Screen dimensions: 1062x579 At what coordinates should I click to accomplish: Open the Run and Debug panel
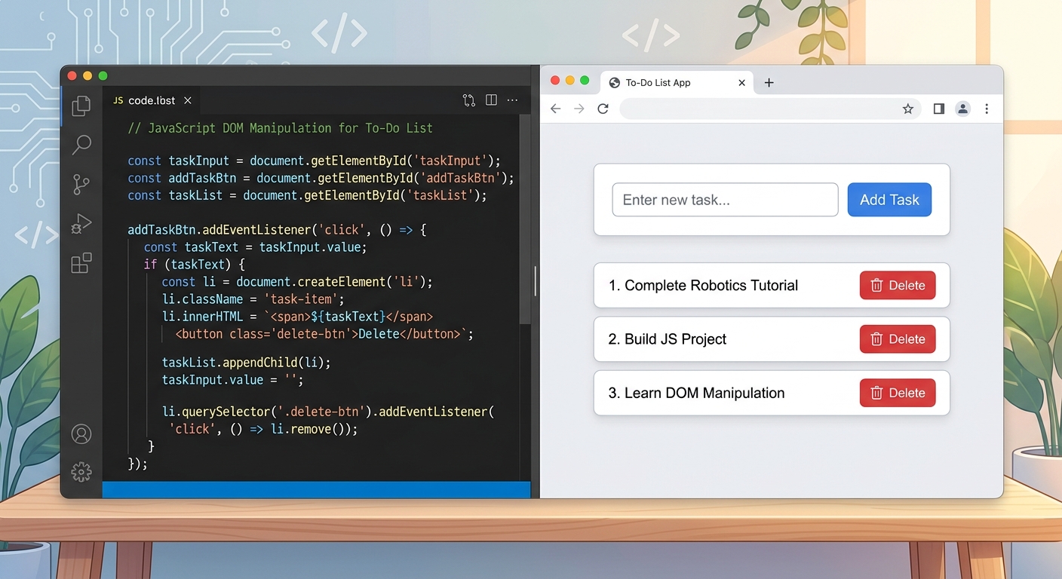point(81,223)
